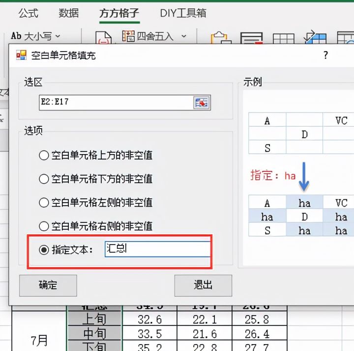Open the 数据 ribbon tab
Viewport: 354px width, 351px height.
pos(69,13)
